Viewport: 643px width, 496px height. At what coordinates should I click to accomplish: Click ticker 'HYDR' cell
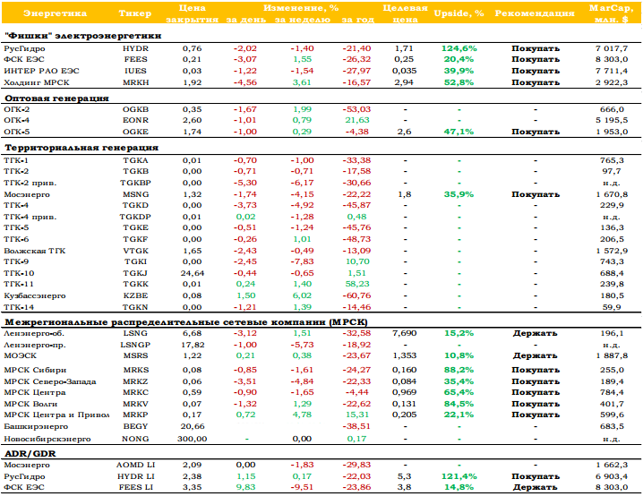click(136, 48)
